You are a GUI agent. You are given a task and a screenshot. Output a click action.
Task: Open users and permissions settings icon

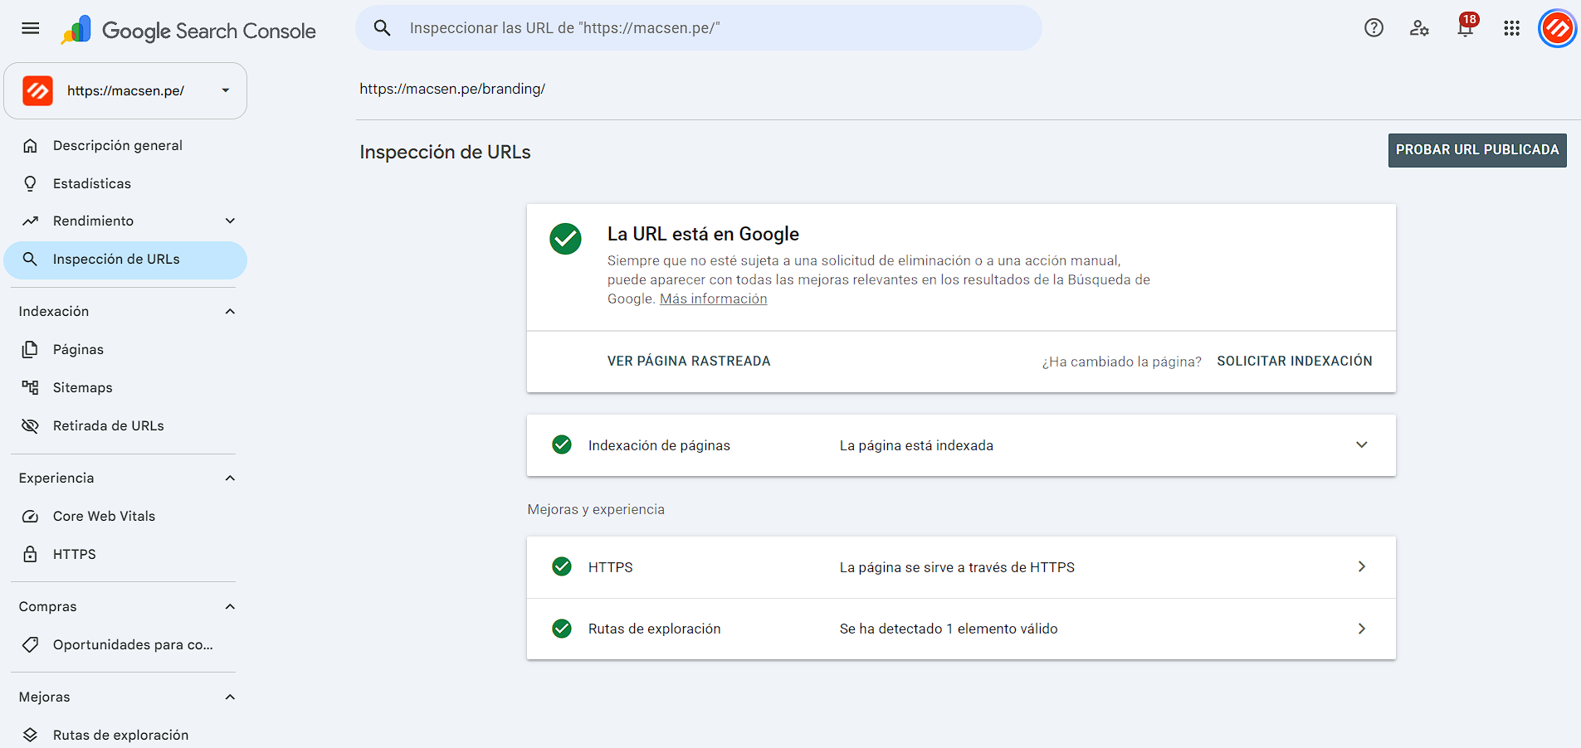tap(1419, 28)
